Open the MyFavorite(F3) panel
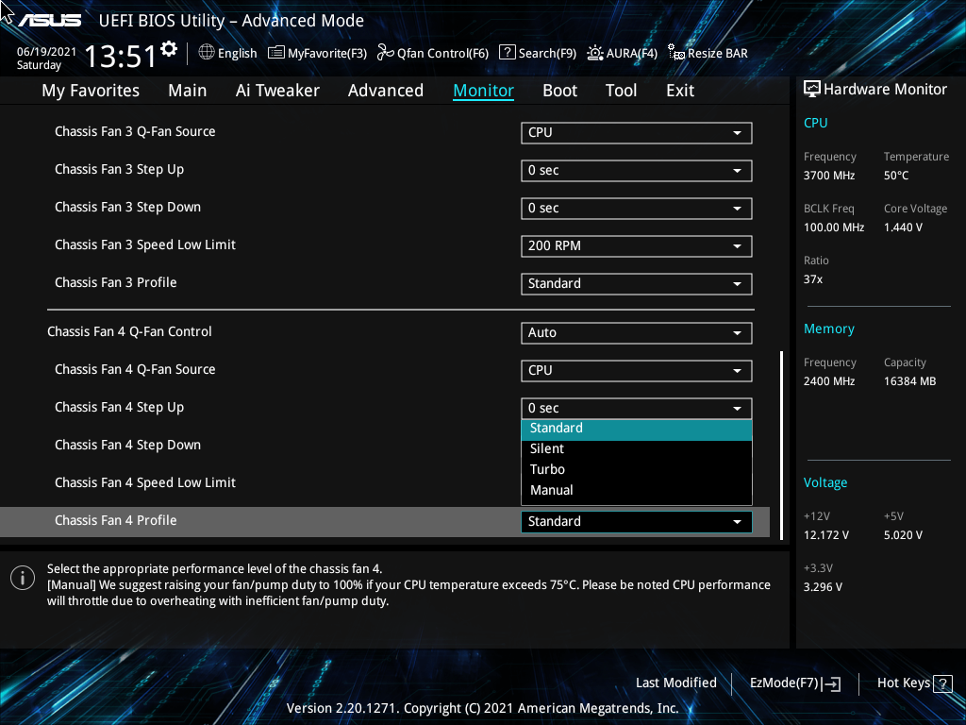966x725 pixels. (x=317, y=53)
